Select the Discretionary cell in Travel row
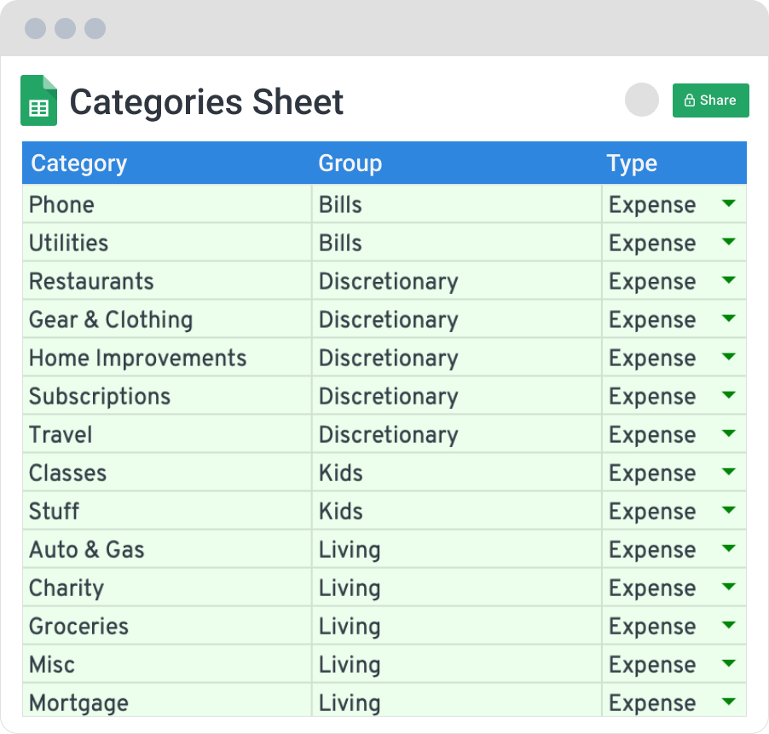 tap(457, 434)
